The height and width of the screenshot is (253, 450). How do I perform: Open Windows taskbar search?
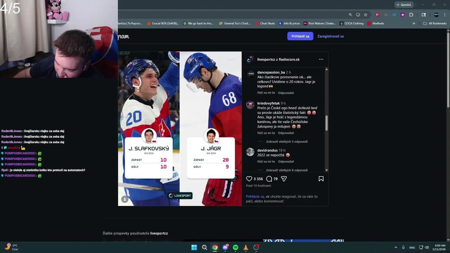(x=205, y=247)
